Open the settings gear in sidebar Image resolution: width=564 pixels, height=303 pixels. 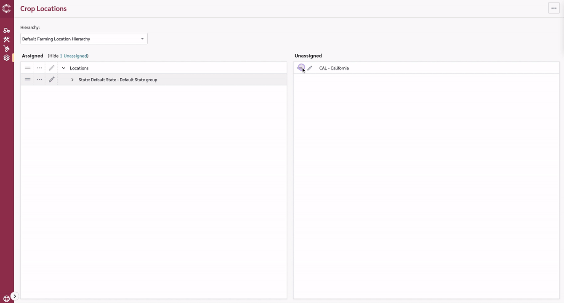6,58
